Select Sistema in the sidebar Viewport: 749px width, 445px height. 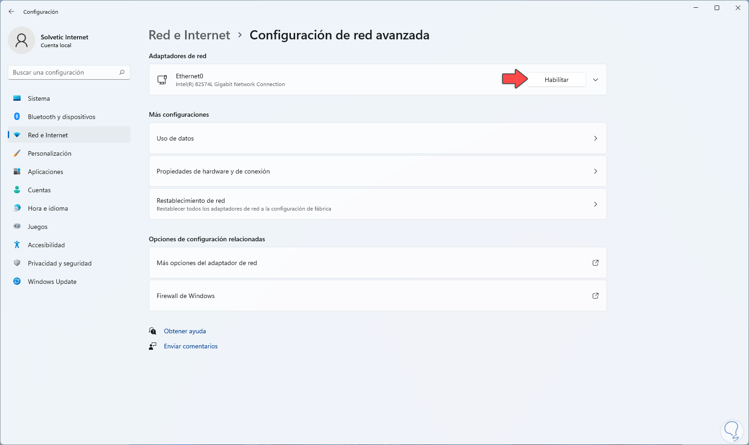pos(39,98)
